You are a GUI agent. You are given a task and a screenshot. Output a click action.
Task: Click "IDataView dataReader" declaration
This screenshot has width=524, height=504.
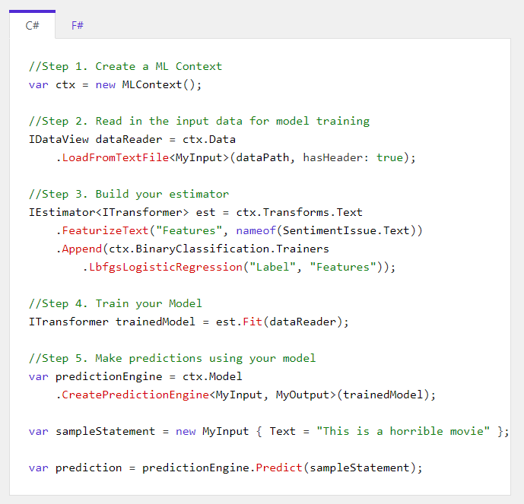(95, 139)
